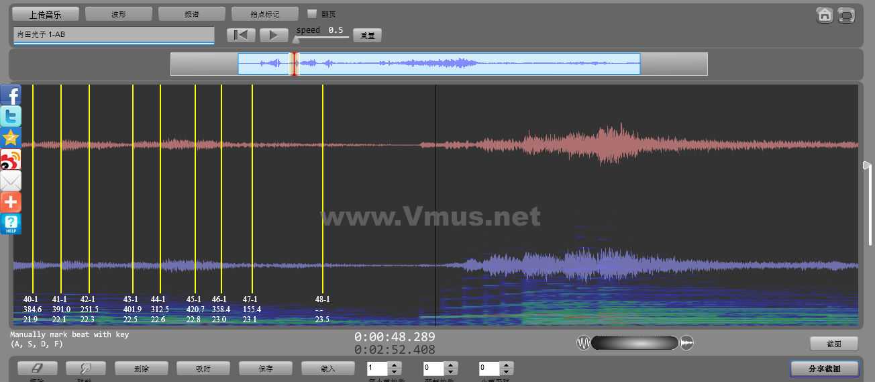Screen dimensions: 875x382
Task: Share via the Twitter icon
Action: point(11,116)
